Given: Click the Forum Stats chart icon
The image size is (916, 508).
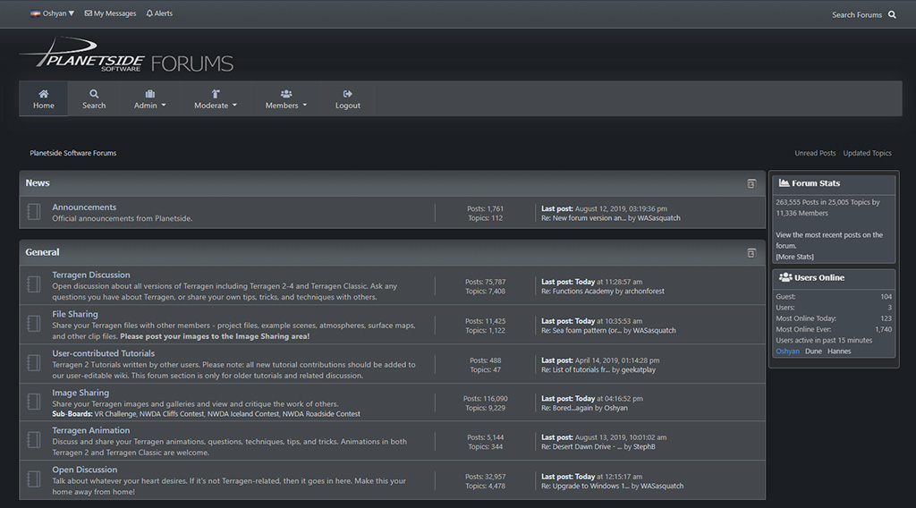Looking at the screenshot, I should click(x=784, y=182).
